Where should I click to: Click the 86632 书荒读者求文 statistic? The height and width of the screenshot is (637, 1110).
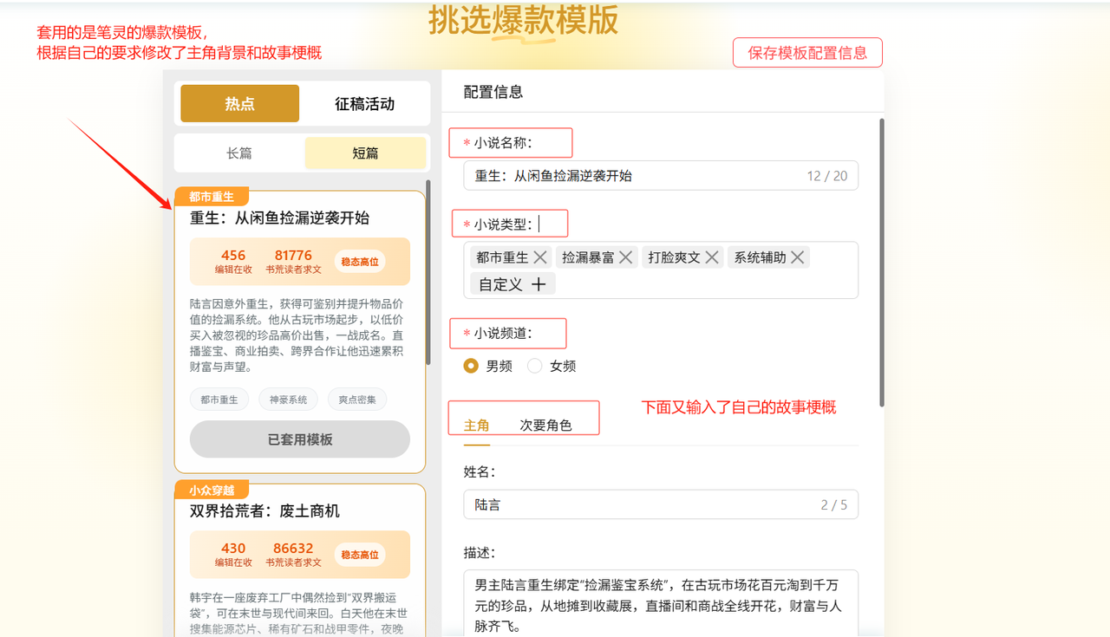click(293, 555)
